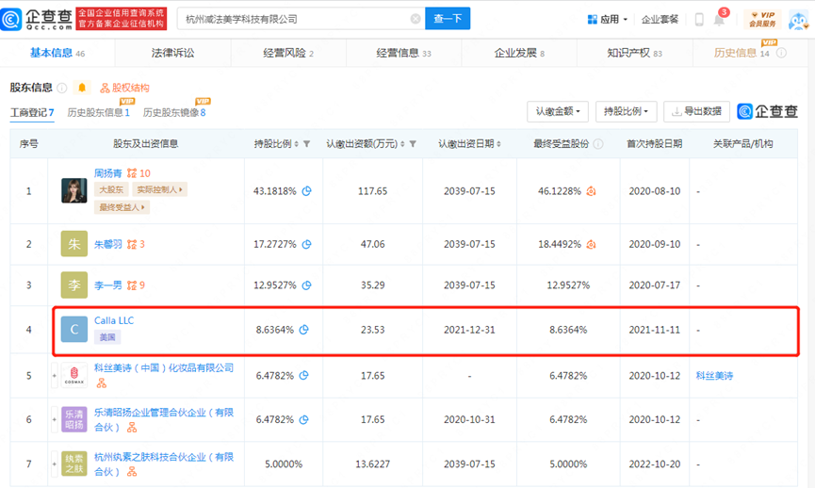Click info icon beside 历史信息
Image resolution: width=815 pixels, height=488 pixels.
point(781,53)
